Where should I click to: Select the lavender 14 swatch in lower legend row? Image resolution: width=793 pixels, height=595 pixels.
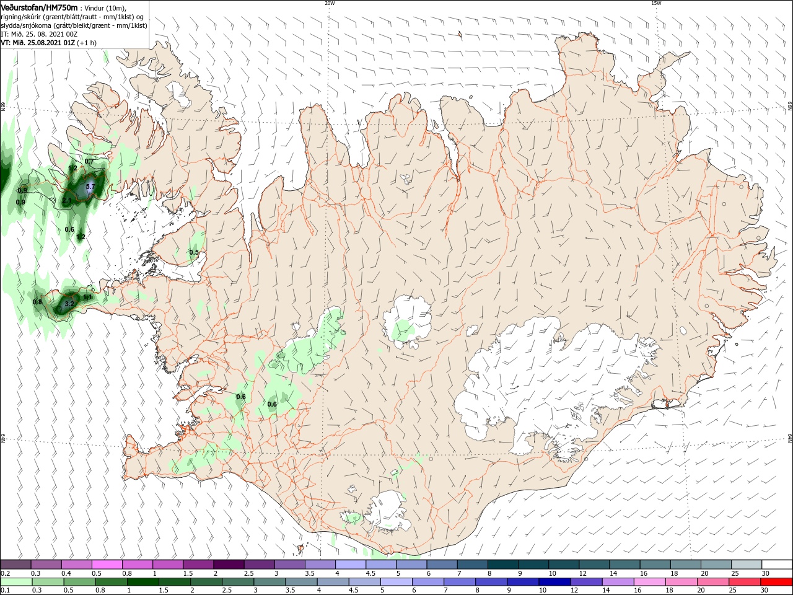[x=618, y=582]
